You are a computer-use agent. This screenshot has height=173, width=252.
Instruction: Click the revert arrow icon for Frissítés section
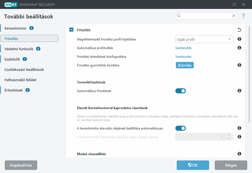(239, 30)
